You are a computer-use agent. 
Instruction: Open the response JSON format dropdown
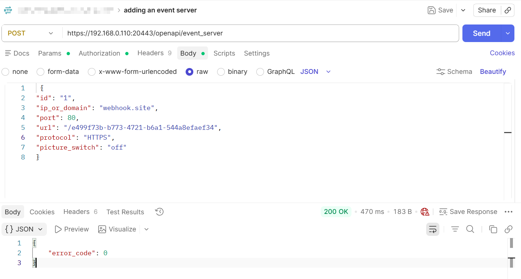tap(24, 229)
